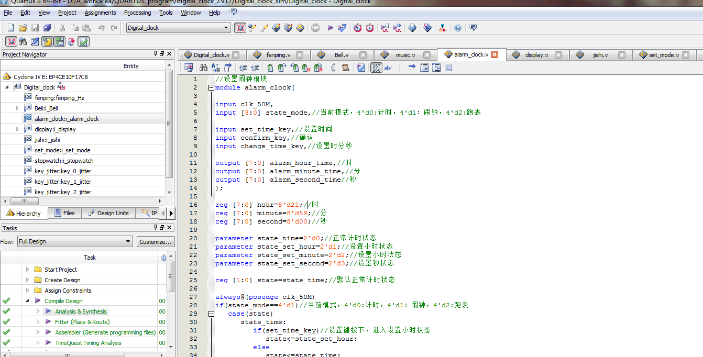Click the Customize... button

tap(156, 242)
